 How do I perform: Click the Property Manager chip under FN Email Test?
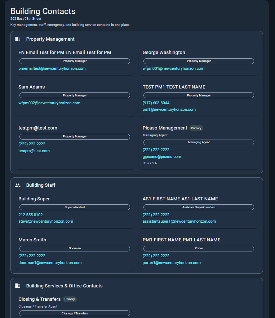[x=75, y=61]
